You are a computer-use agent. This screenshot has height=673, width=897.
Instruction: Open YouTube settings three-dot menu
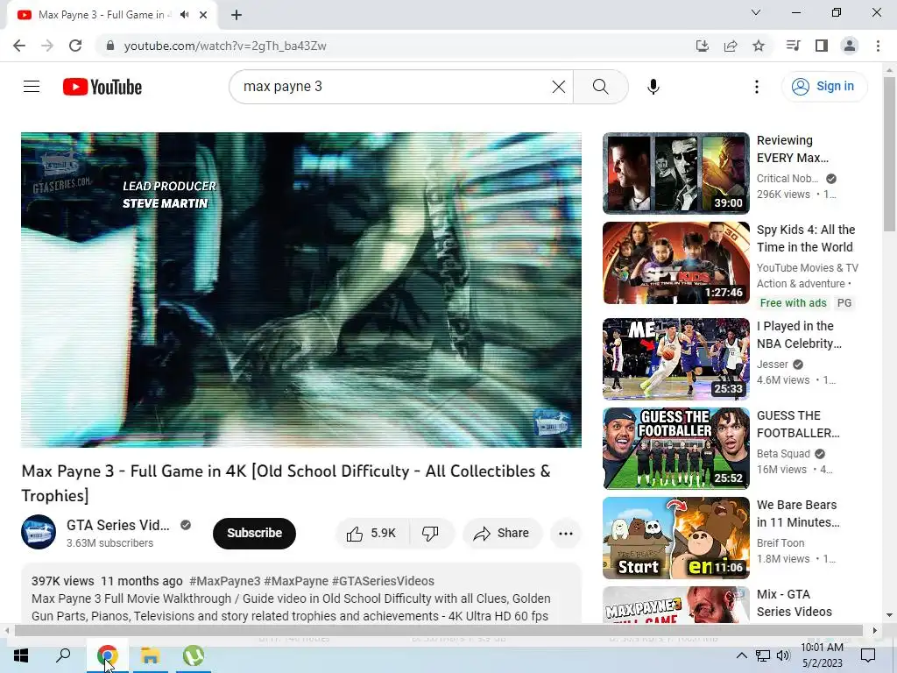point(756,87)
